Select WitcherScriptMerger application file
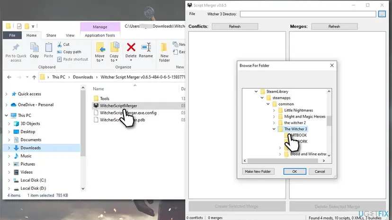 (118, 106)
